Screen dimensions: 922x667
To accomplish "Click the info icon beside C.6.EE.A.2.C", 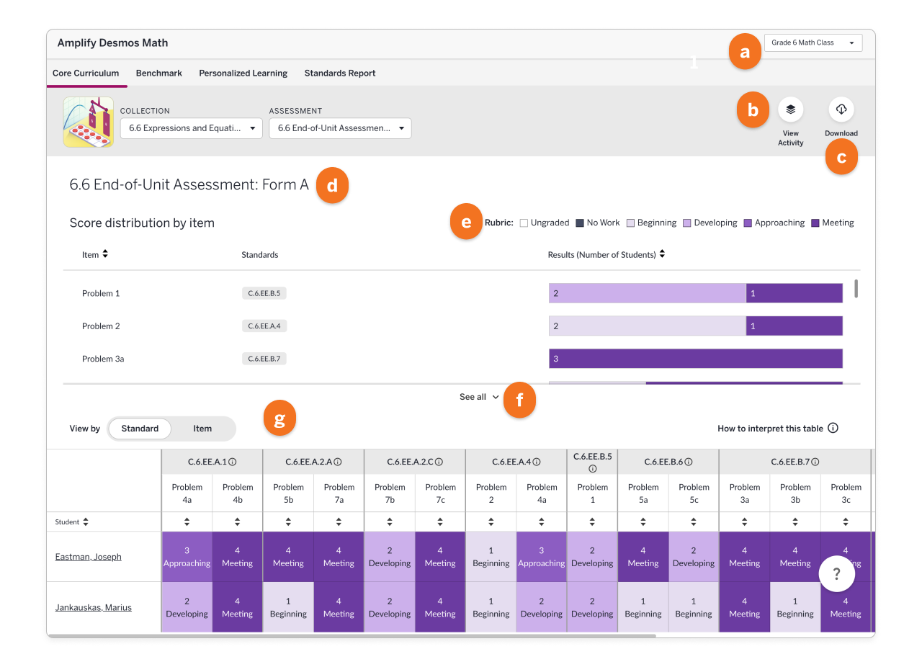I will pyautogui.click(x=439, y=462).
